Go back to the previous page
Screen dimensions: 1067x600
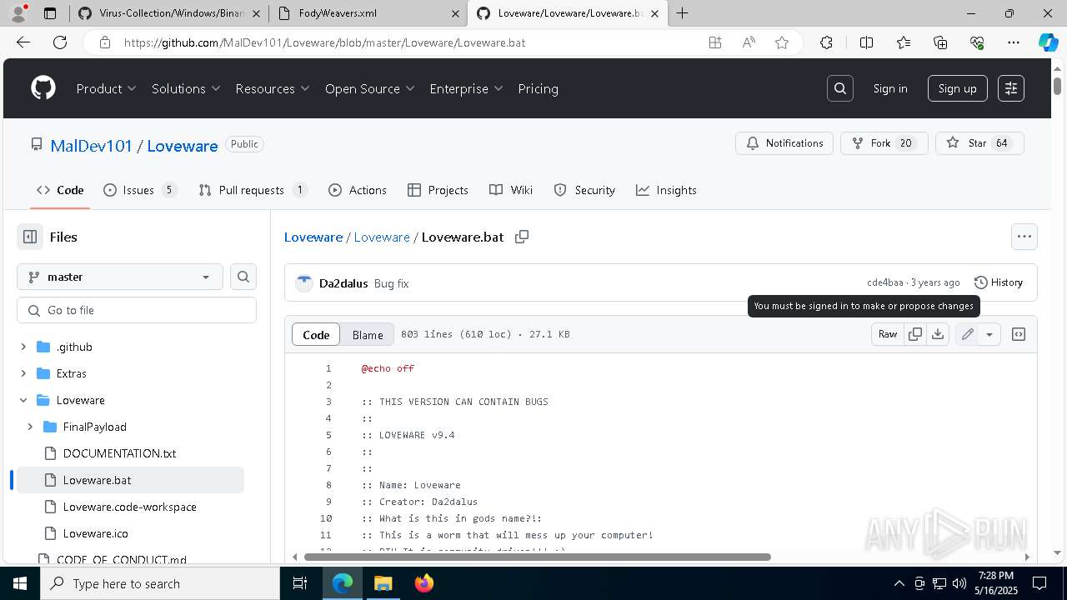[x=23, y=42]
